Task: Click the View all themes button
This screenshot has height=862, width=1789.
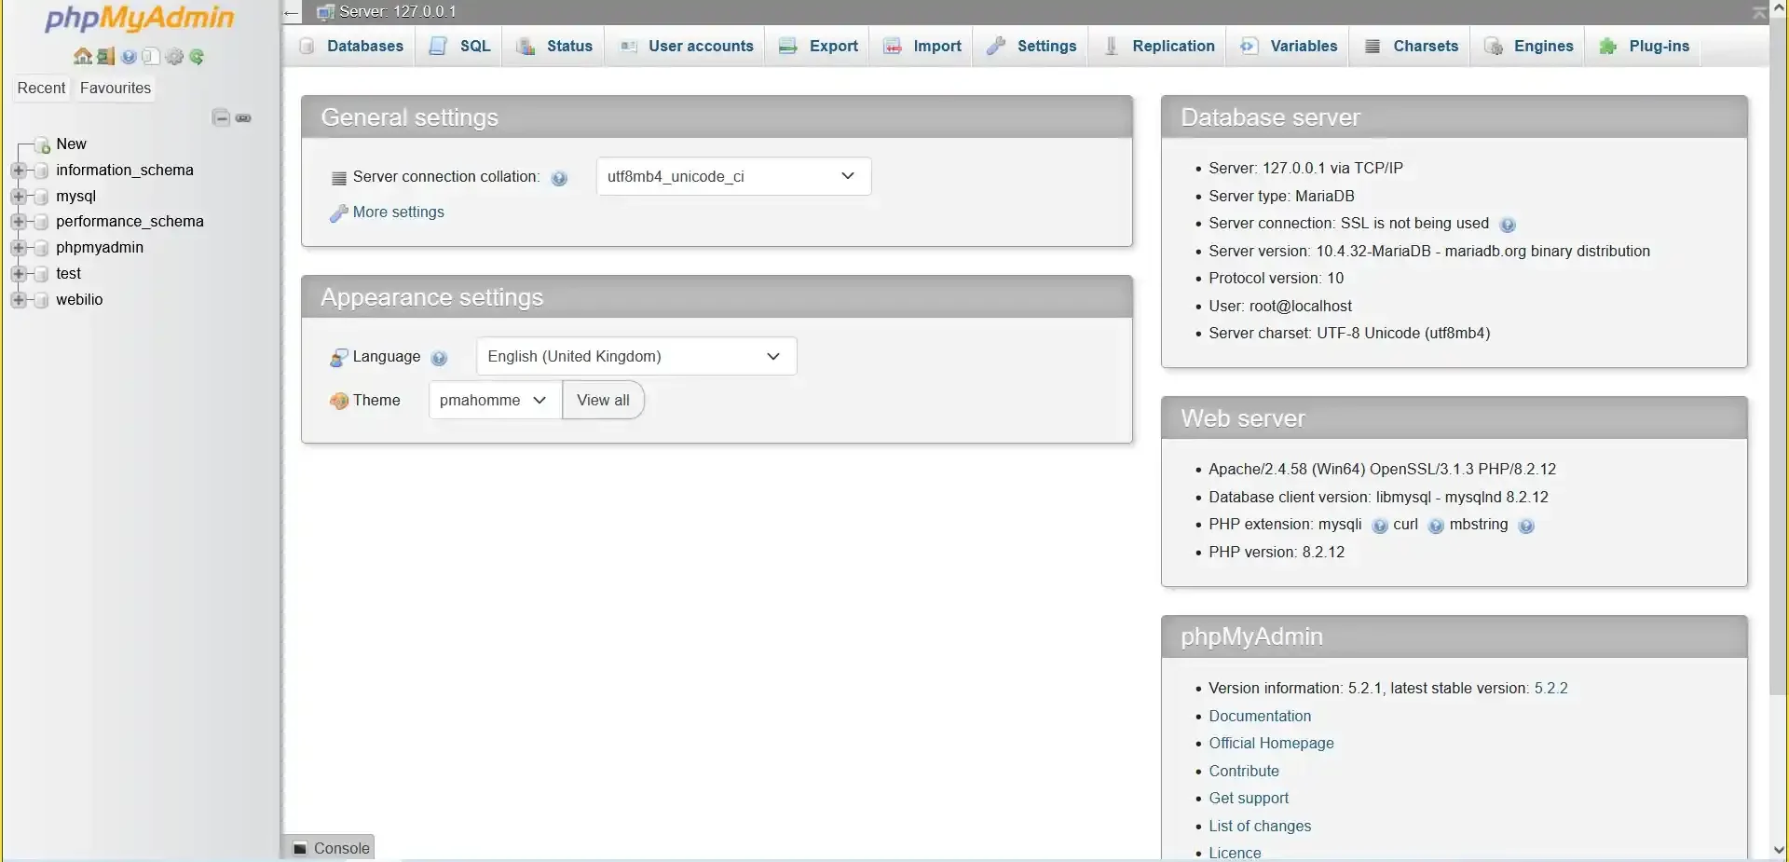Action: [603, 400]
